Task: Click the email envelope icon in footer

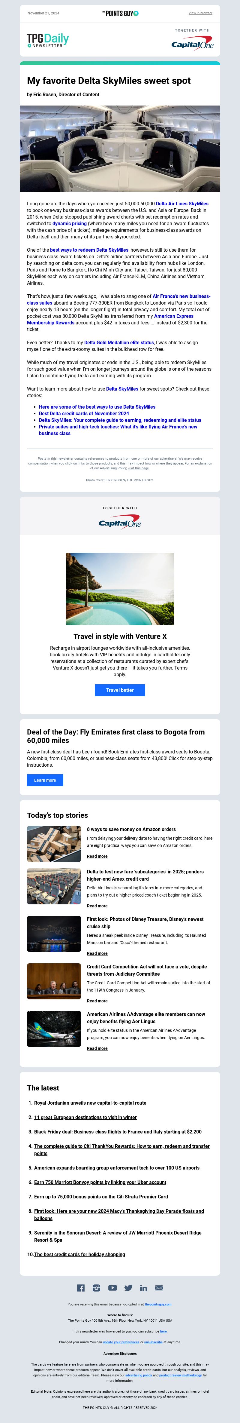Action: [x=159, y=1288]
